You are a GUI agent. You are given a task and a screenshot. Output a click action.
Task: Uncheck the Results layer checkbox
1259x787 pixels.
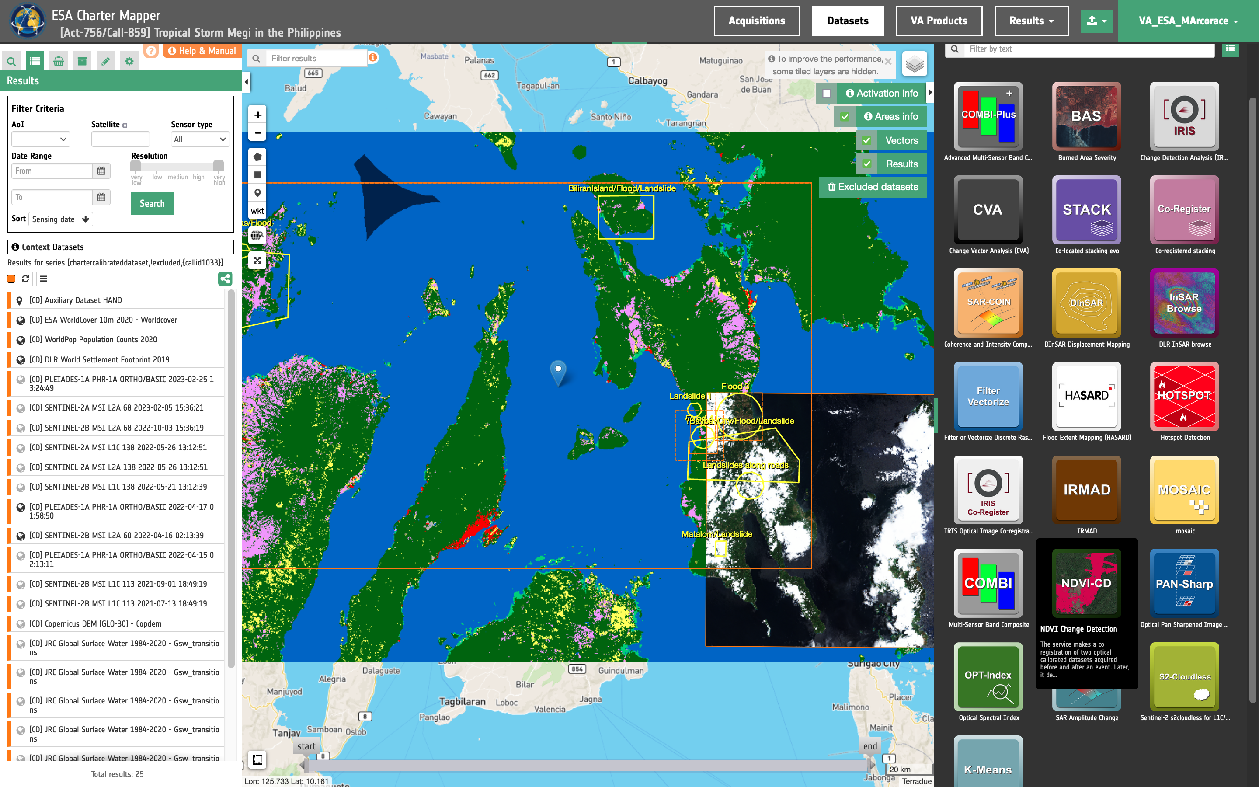[x=867, y=164]
